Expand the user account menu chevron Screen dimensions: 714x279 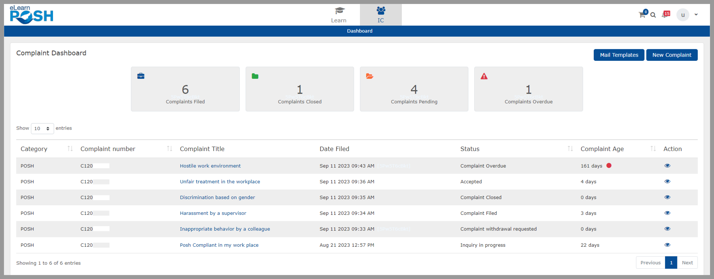(x=696, y=15)
